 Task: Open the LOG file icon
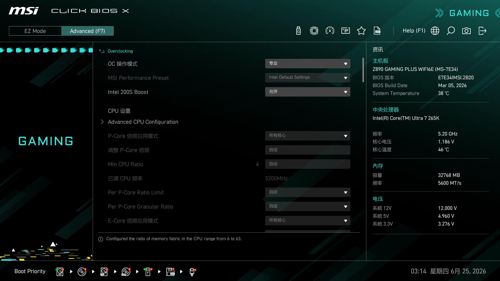377,31
